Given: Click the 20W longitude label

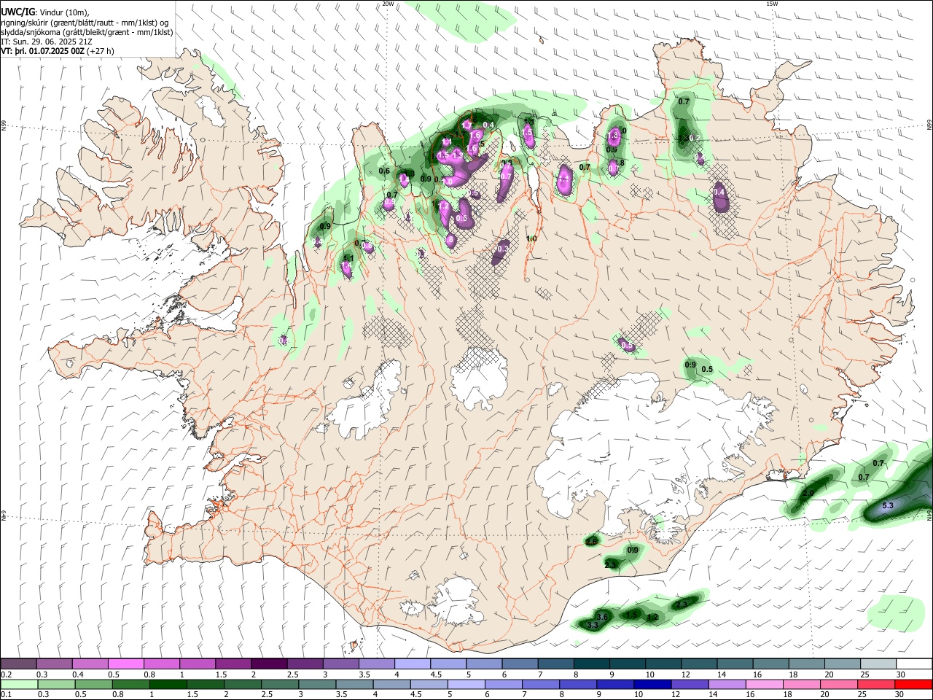Looking at the screenshot, I should (388, 4).
